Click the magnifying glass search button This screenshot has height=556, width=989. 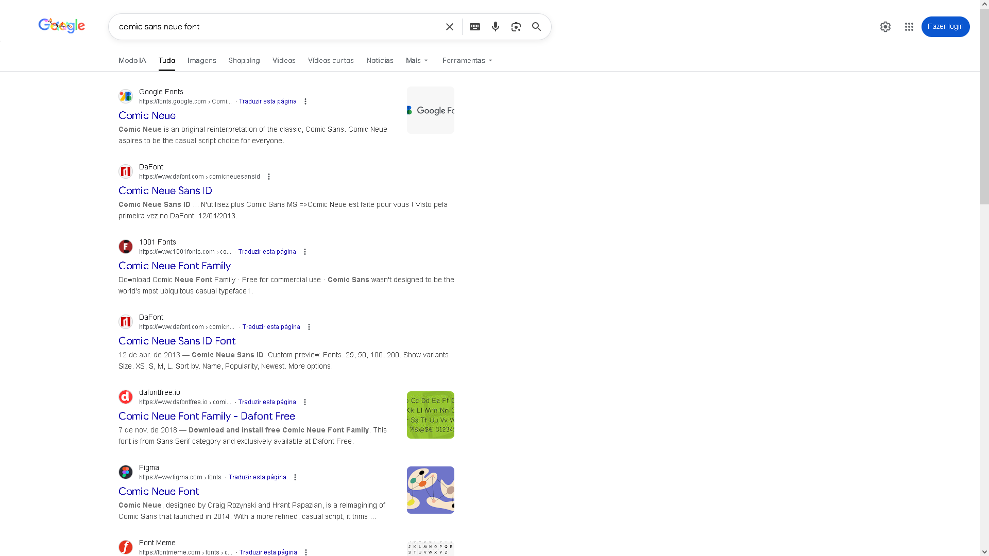pos(536,27)
